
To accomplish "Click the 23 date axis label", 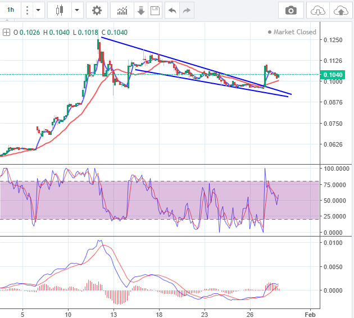I will [205, 315].
